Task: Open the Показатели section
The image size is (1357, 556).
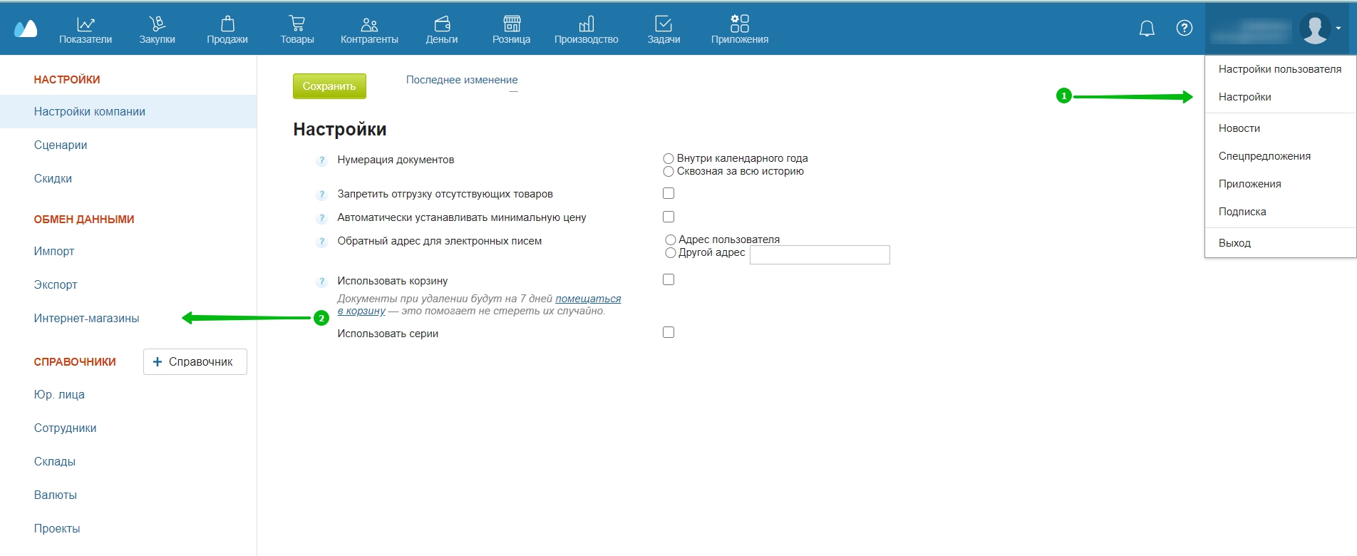Action: [x=86, y=30]
